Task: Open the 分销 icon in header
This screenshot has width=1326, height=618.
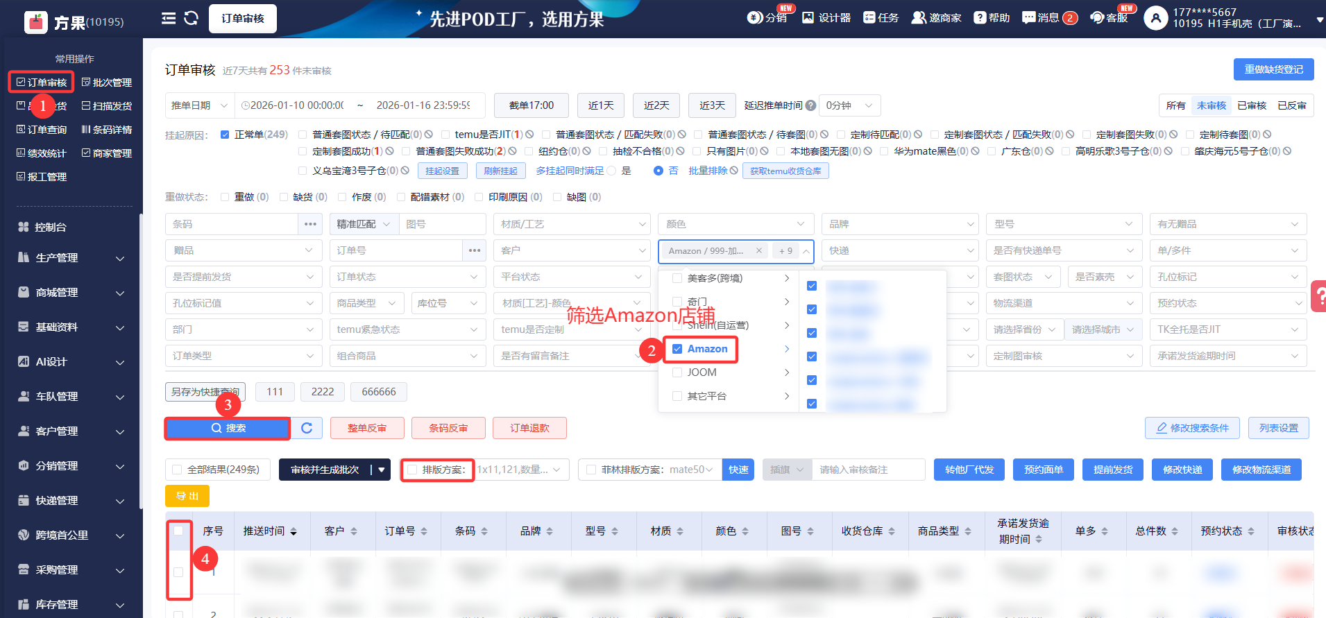Action: tap(767, 17)
